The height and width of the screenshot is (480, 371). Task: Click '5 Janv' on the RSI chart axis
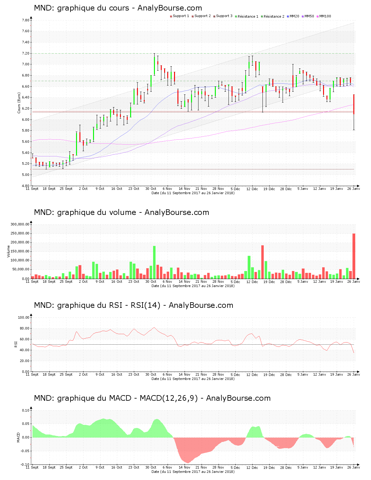tap(303, 374)
